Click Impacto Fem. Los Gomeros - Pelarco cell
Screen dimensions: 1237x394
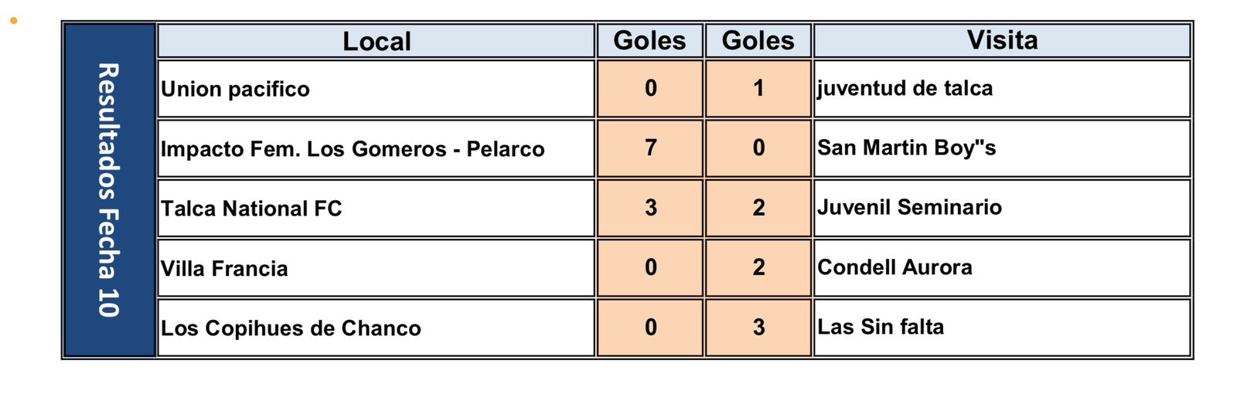(377, 148)
